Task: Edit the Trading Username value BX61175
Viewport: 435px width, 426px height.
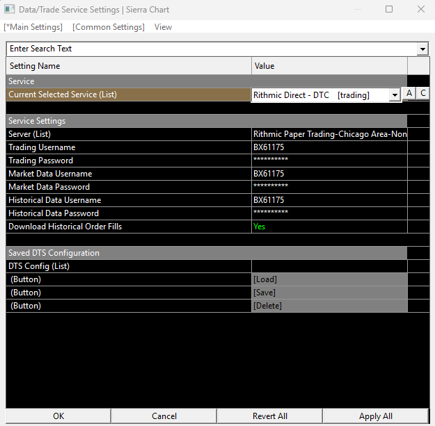Action: click(329, 147)
